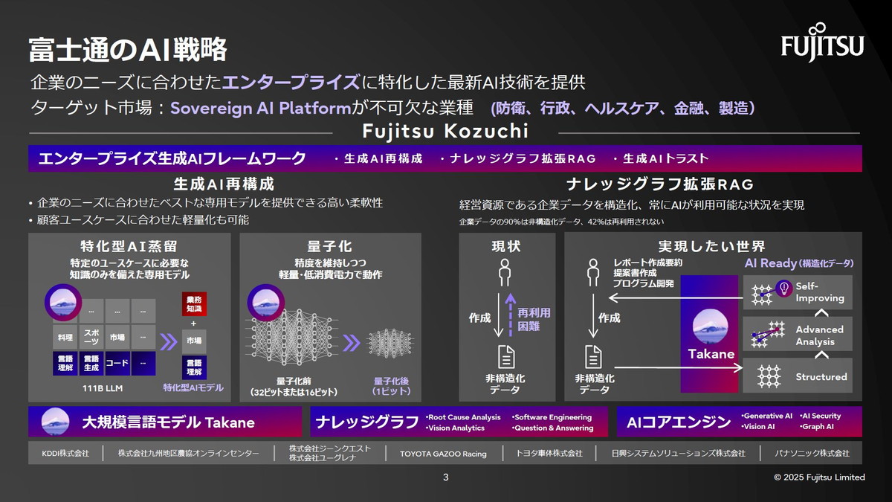Click the Root Cause Analysis item
Viewport: 892px width, 502px height.
464,417
